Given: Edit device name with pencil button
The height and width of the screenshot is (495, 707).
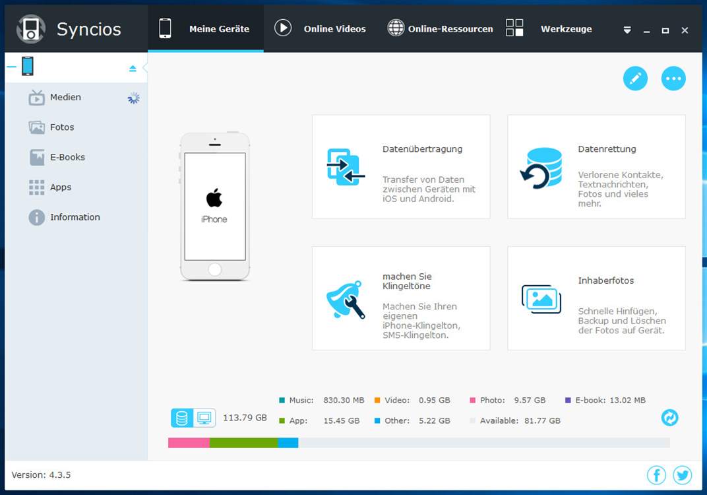Looking at the screenshot, I should tap(635, 79).
